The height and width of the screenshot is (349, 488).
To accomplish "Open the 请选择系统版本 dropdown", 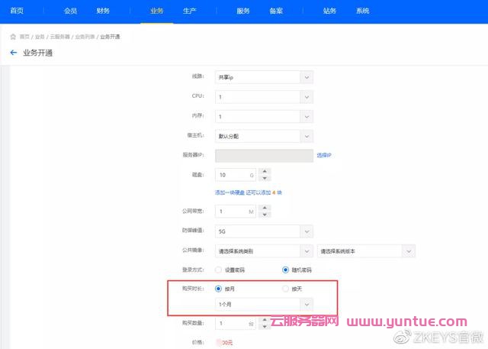I will click(x=365, y=250).
